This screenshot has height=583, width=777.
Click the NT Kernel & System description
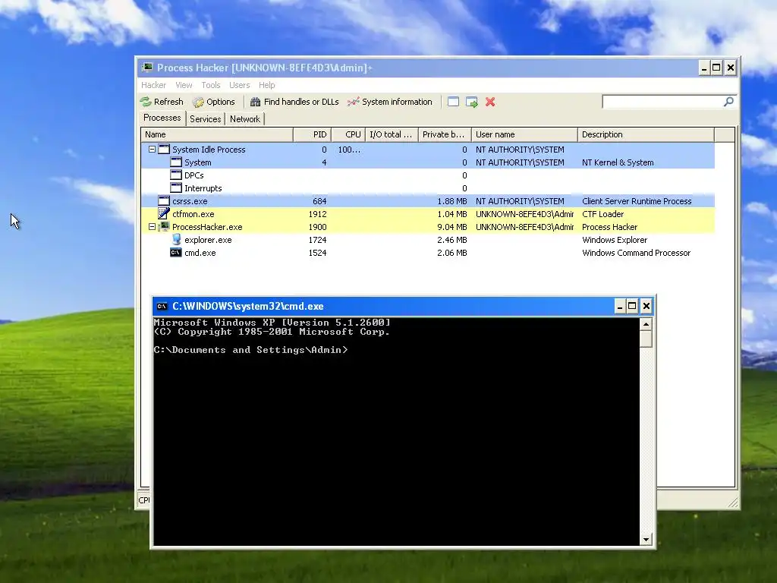click(x=618, y=162)
